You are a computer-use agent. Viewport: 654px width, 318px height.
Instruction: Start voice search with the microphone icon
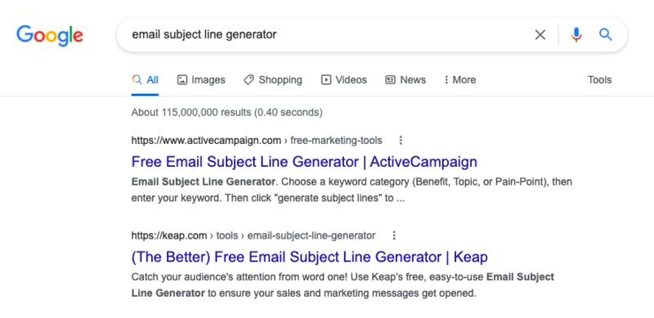(576, 34)
